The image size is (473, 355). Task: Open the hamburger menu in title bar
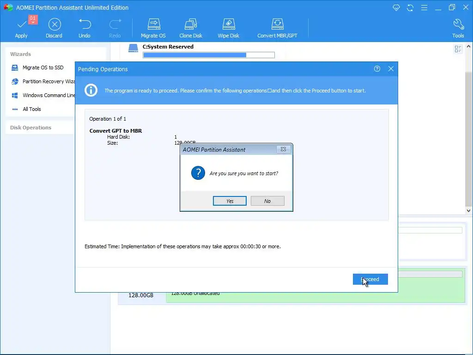tap(424, 7)
